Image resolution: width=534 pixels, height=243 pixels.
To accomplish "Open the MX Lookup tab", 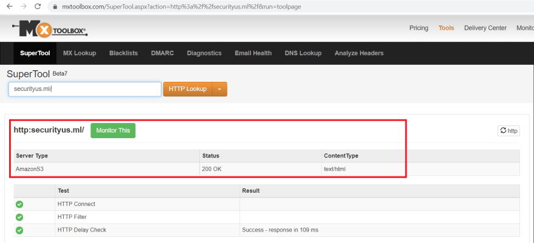I will coord(79,53).
